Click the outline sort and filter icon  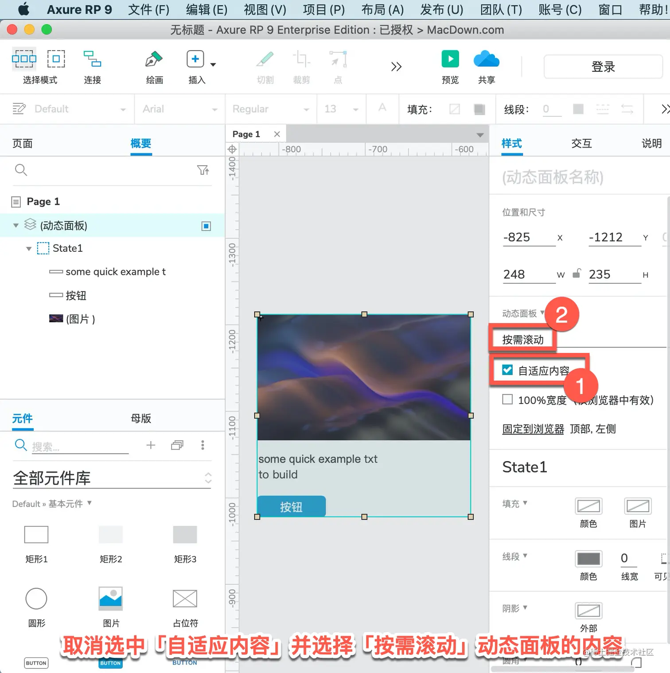203,170
